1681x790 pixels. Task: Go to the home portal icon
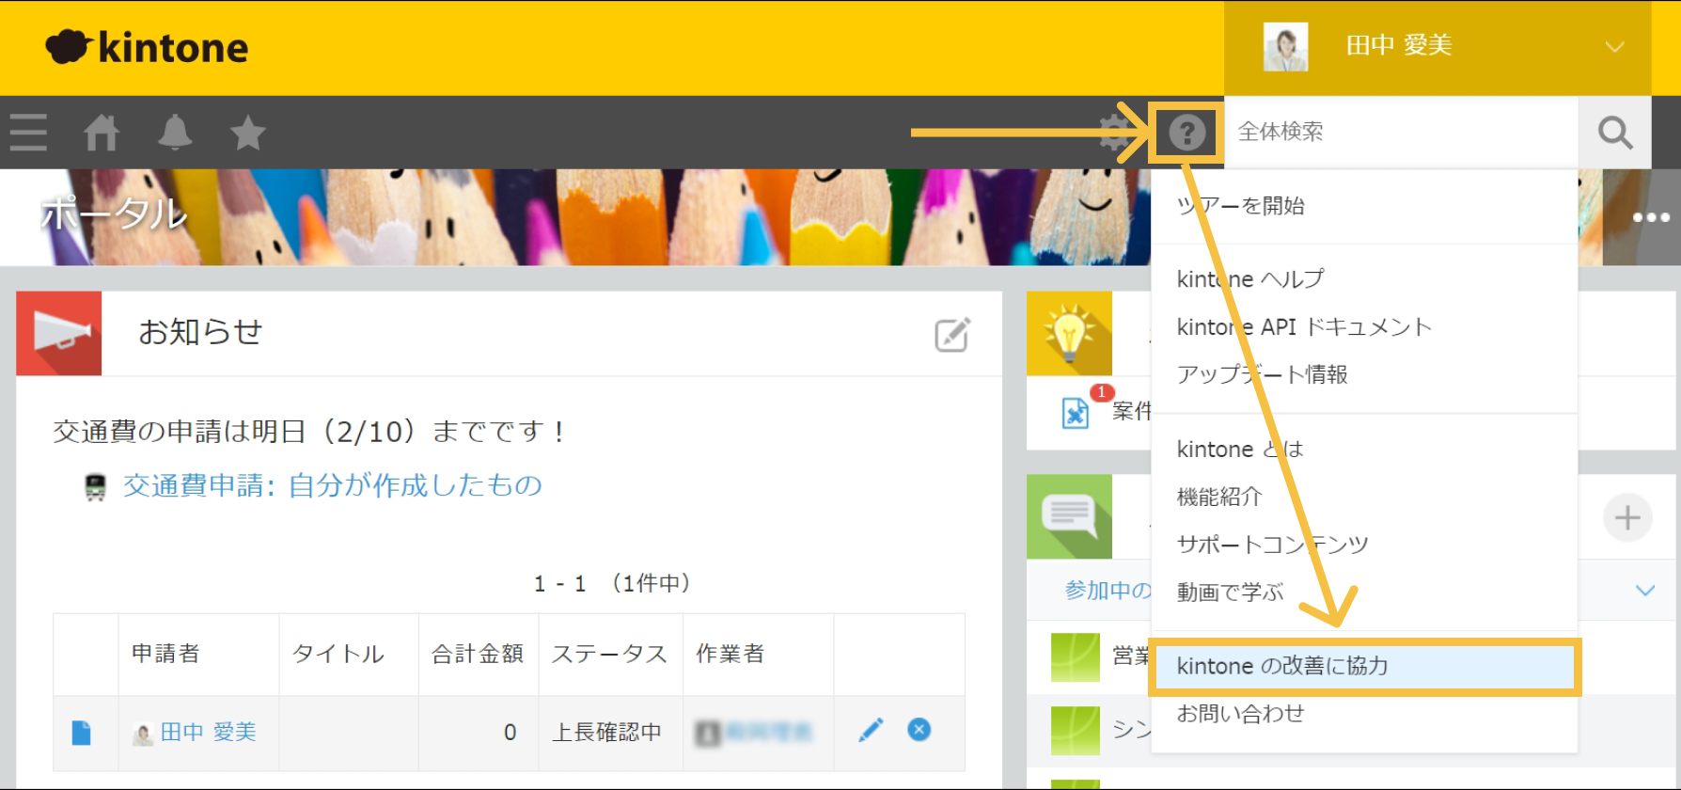[102, 133]
